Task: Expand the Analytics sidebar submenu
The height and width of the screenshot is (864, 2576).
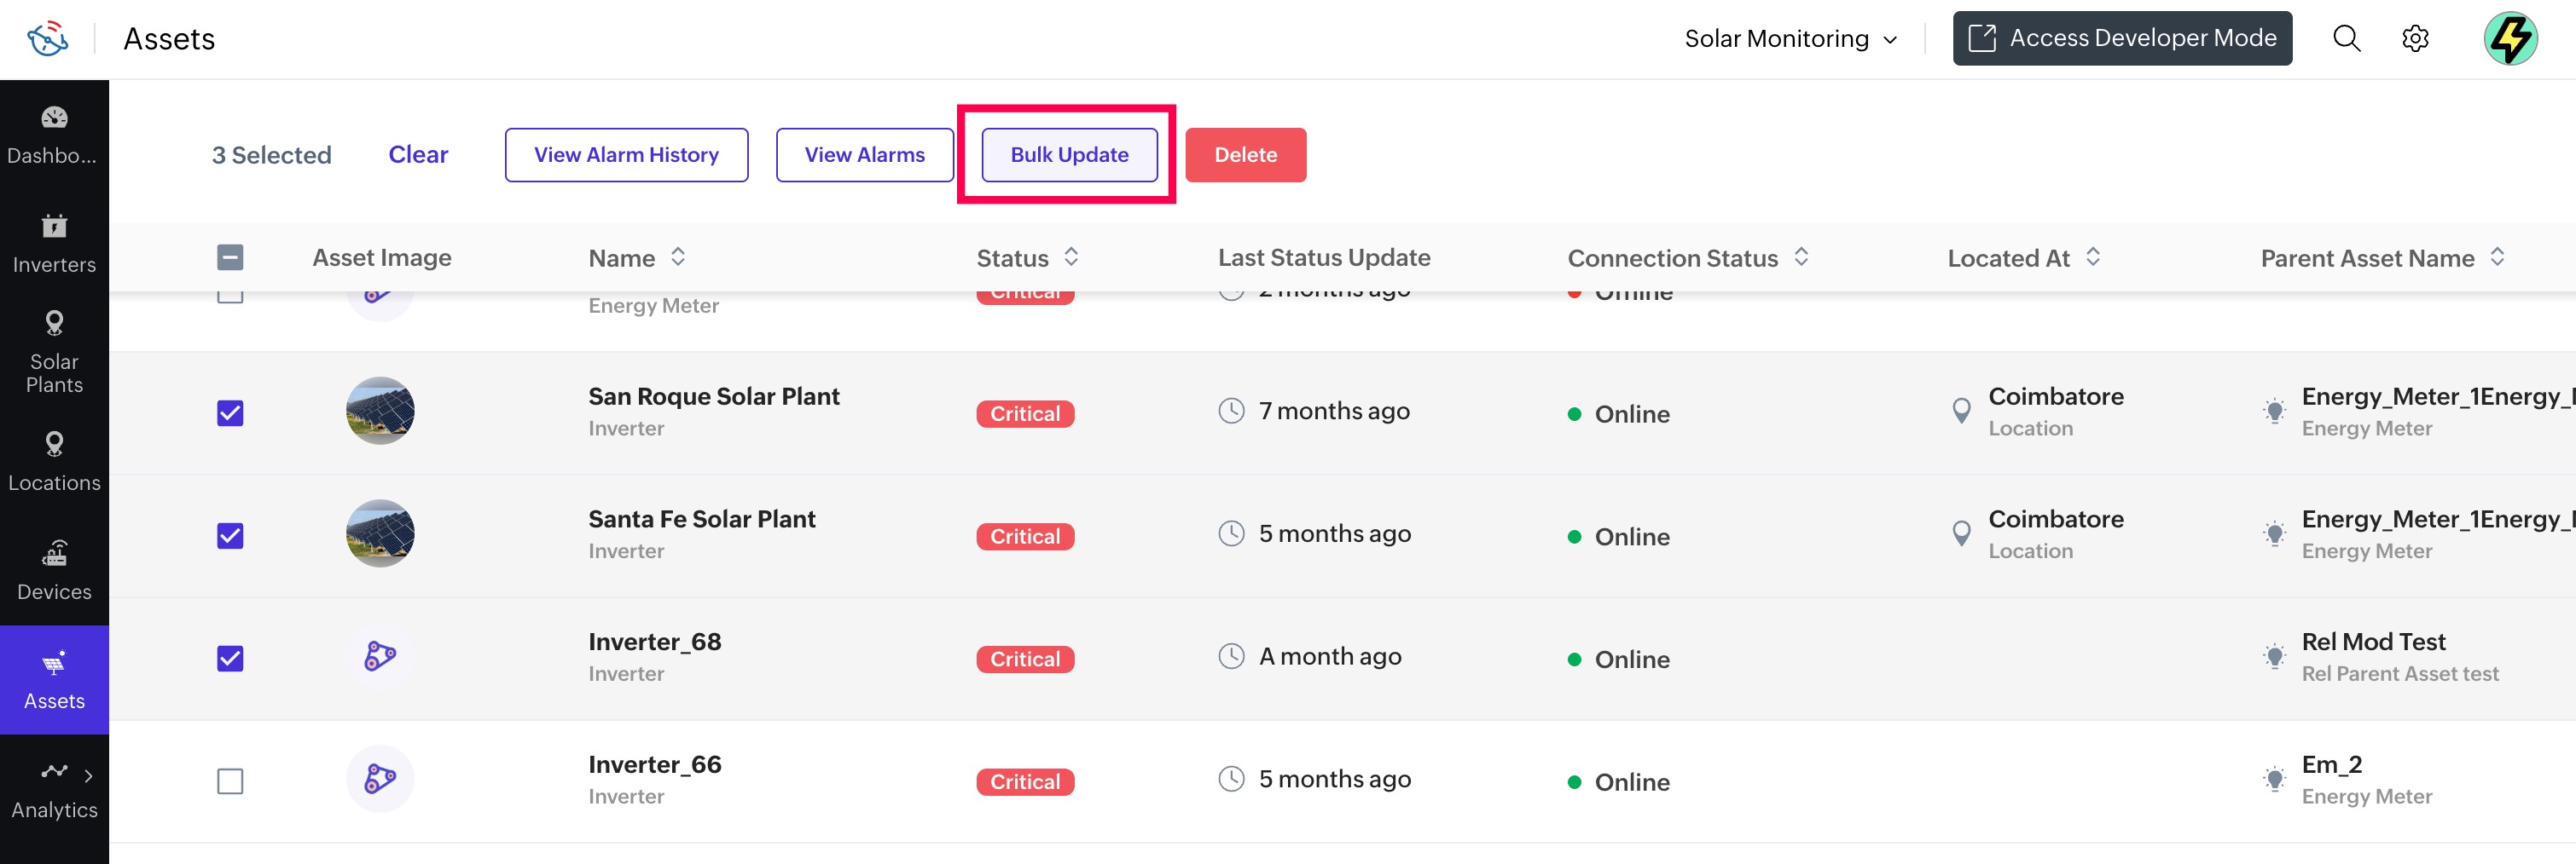Action: coord(88,775)
